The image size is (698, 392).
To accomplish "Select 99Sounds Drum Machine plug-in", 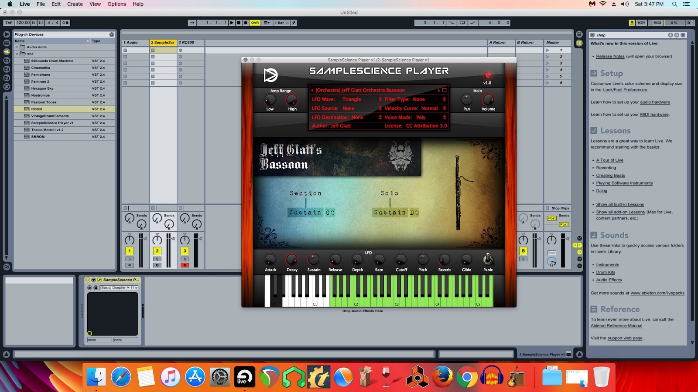I will pos(65,61).
